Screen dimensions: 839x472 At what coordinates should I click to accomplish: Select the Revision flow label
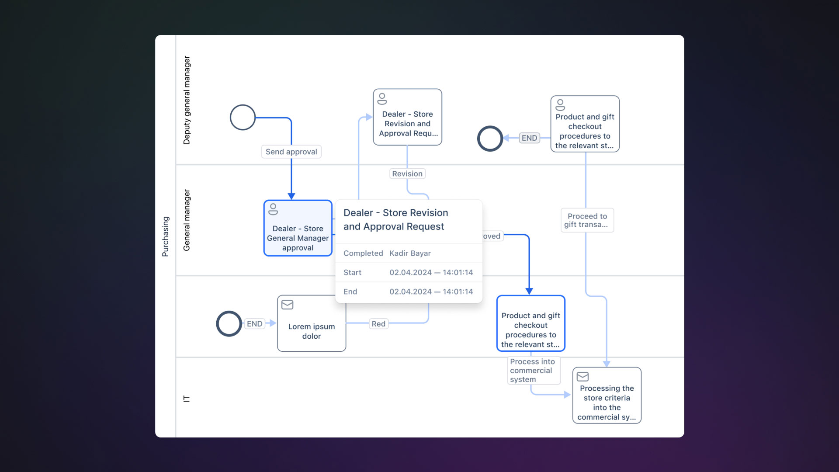coord(407,174)
